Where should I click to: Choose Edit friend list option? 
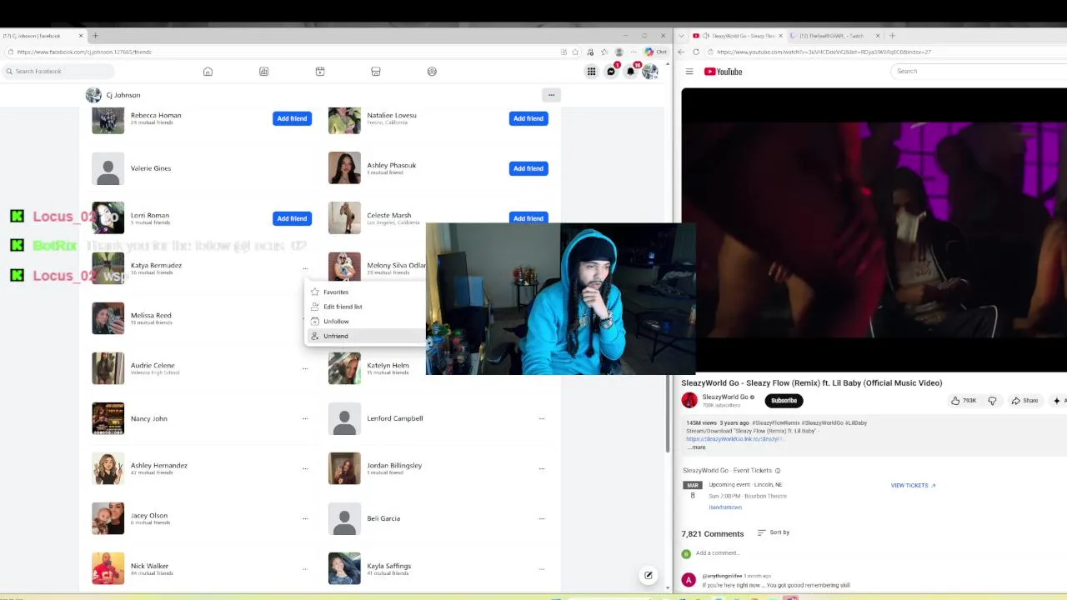[x=365, y=307]
